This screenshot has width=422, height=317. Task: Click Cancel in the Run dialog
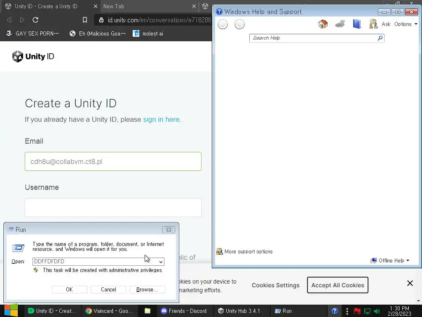point(108,289)
